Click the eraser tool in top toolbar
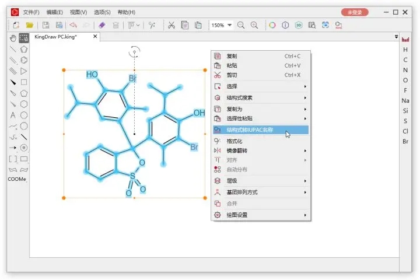 click(x=102, y=25)
